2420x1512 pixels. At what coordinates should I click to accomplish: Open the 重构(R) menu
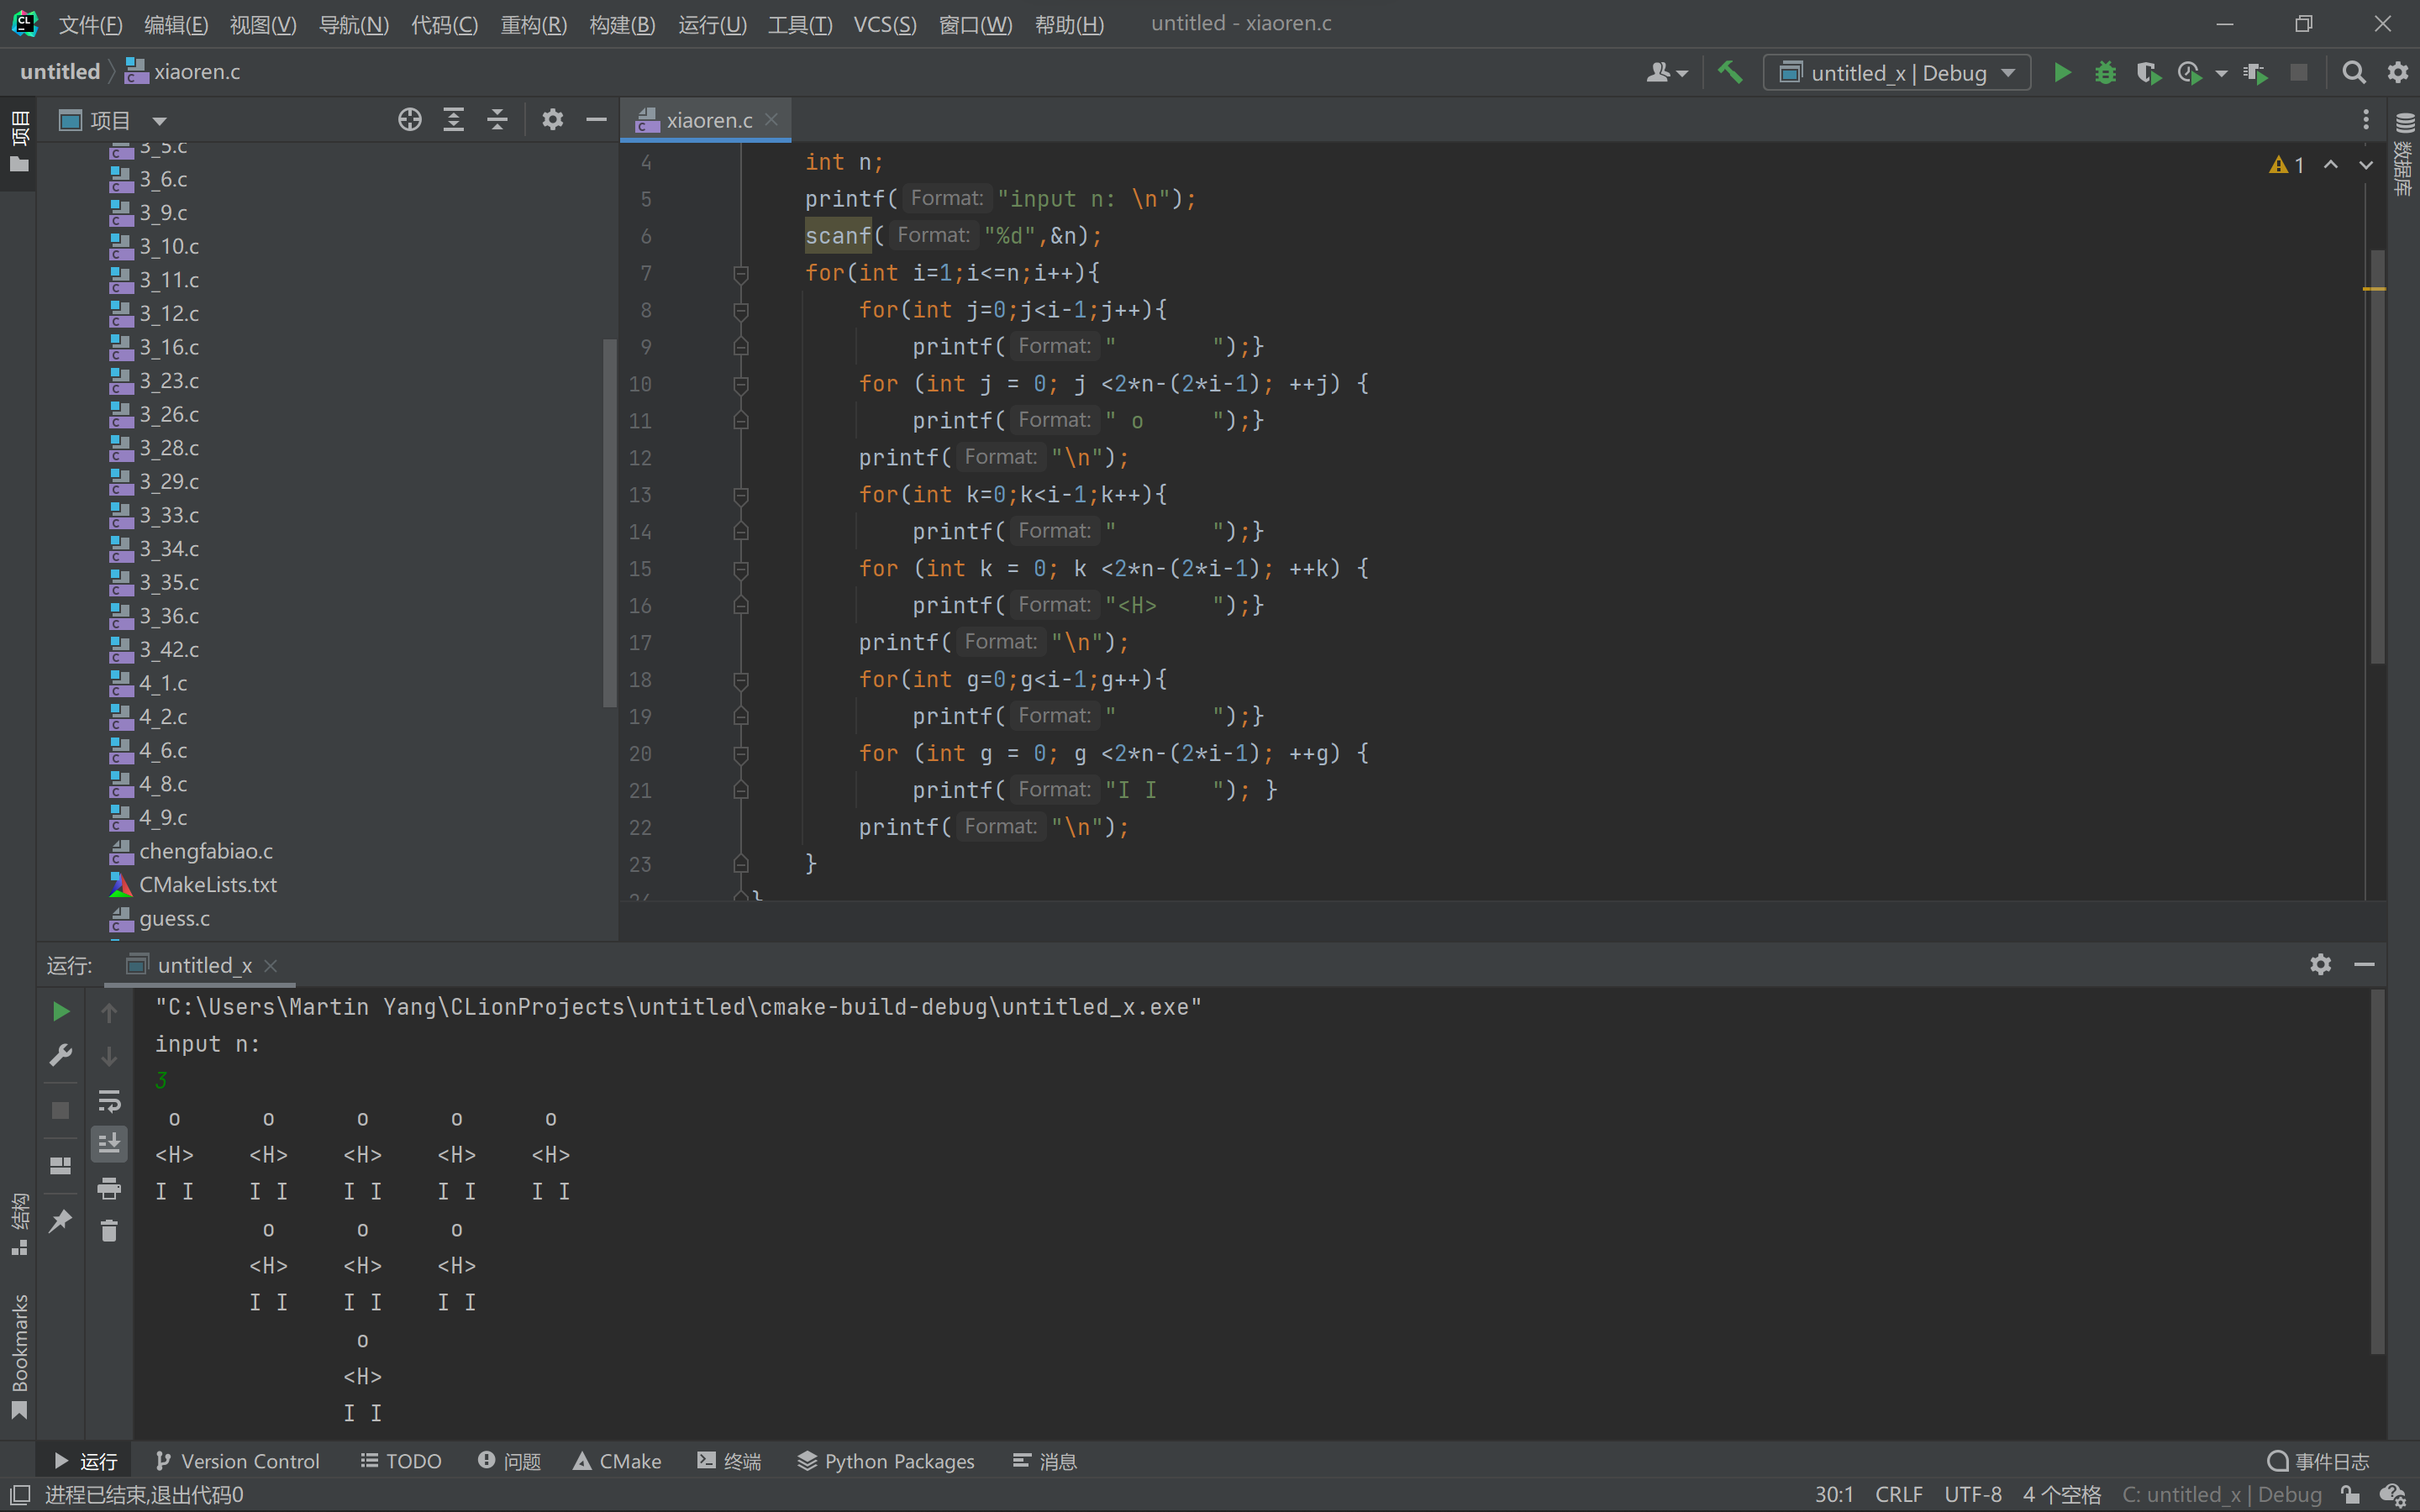pos(533,24)
